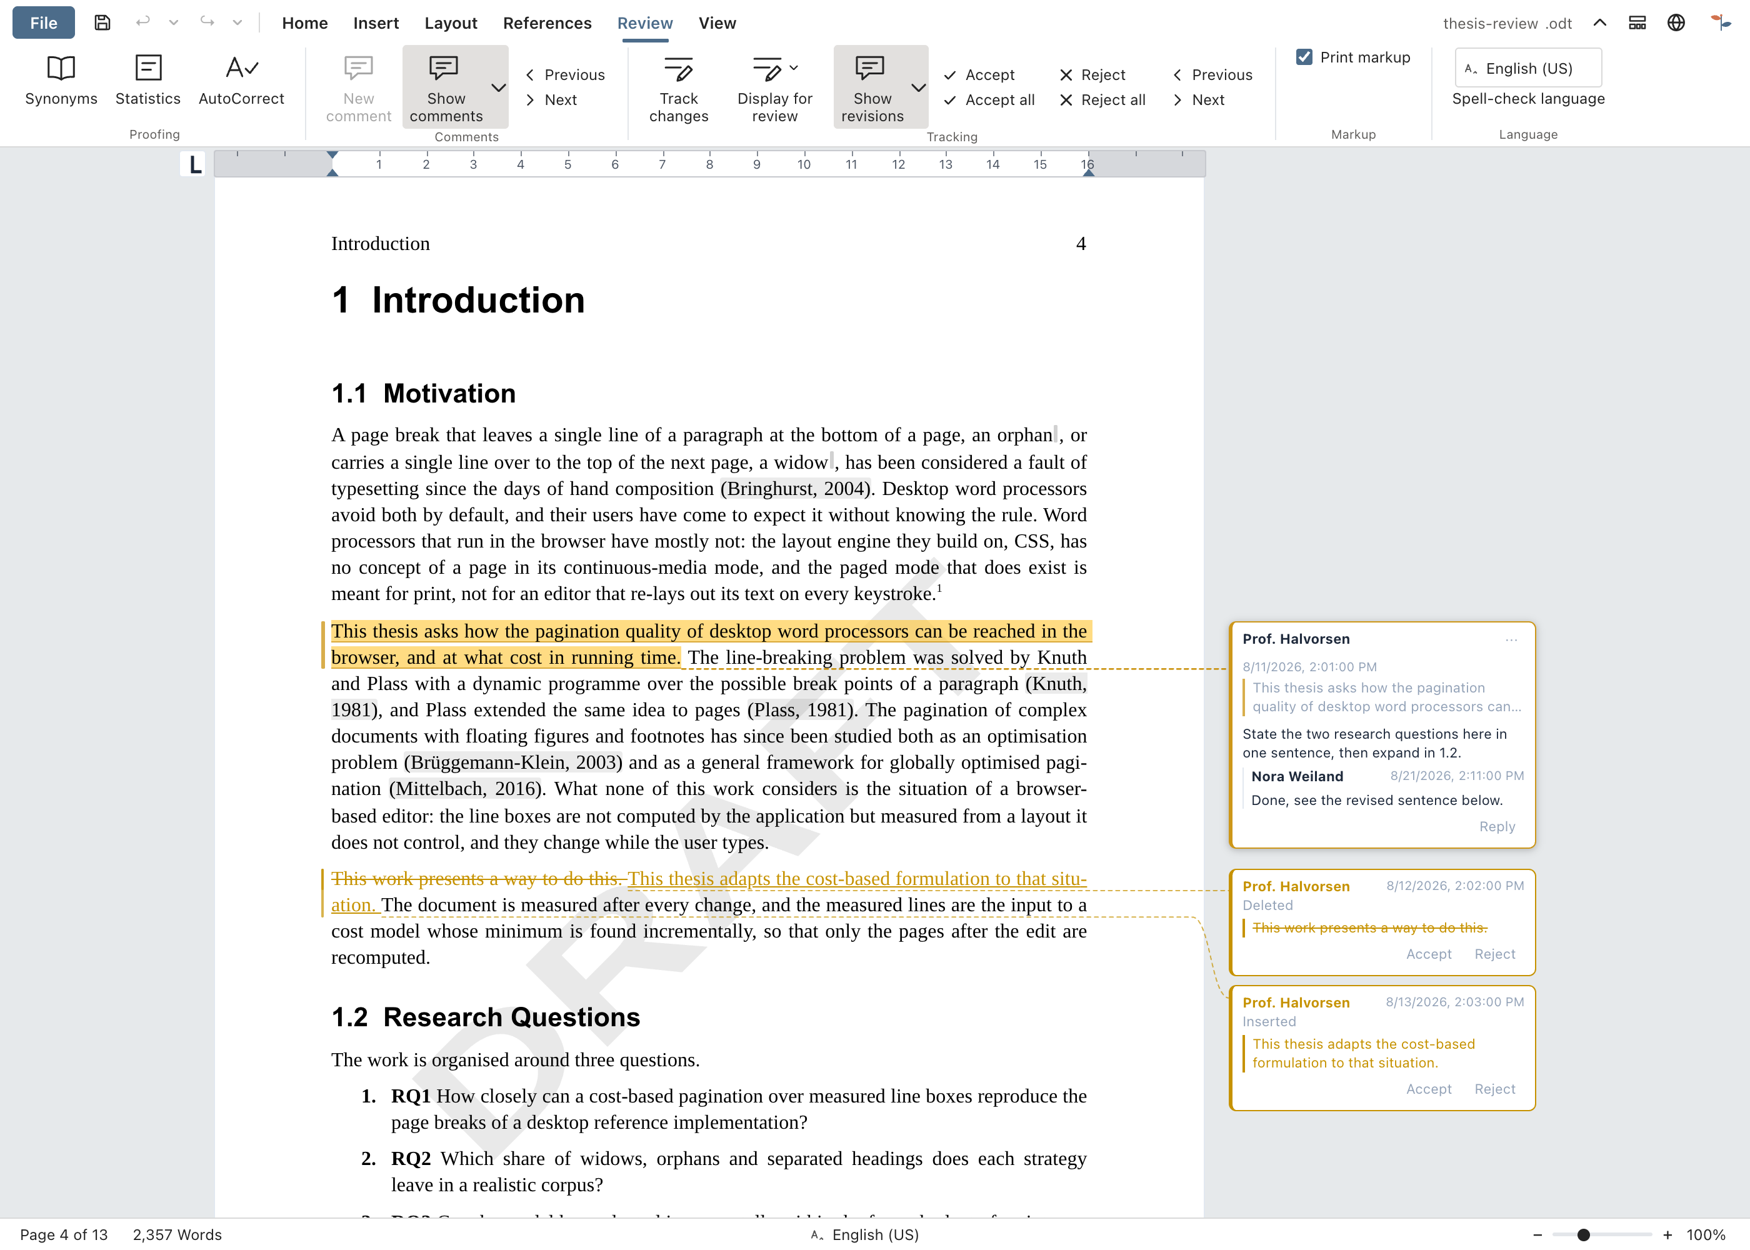Image resolution: width=1750 pixels, height=1250 pixels.
Task: Switch to the Home tab
Action: coord(305,23)
